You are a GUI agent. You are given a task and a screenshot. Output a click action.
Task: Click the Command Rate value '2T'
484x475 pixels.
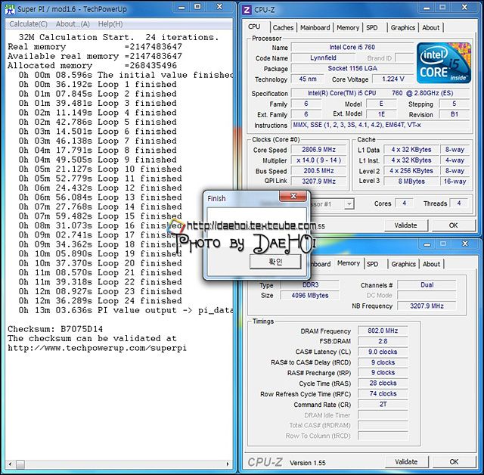383,404
